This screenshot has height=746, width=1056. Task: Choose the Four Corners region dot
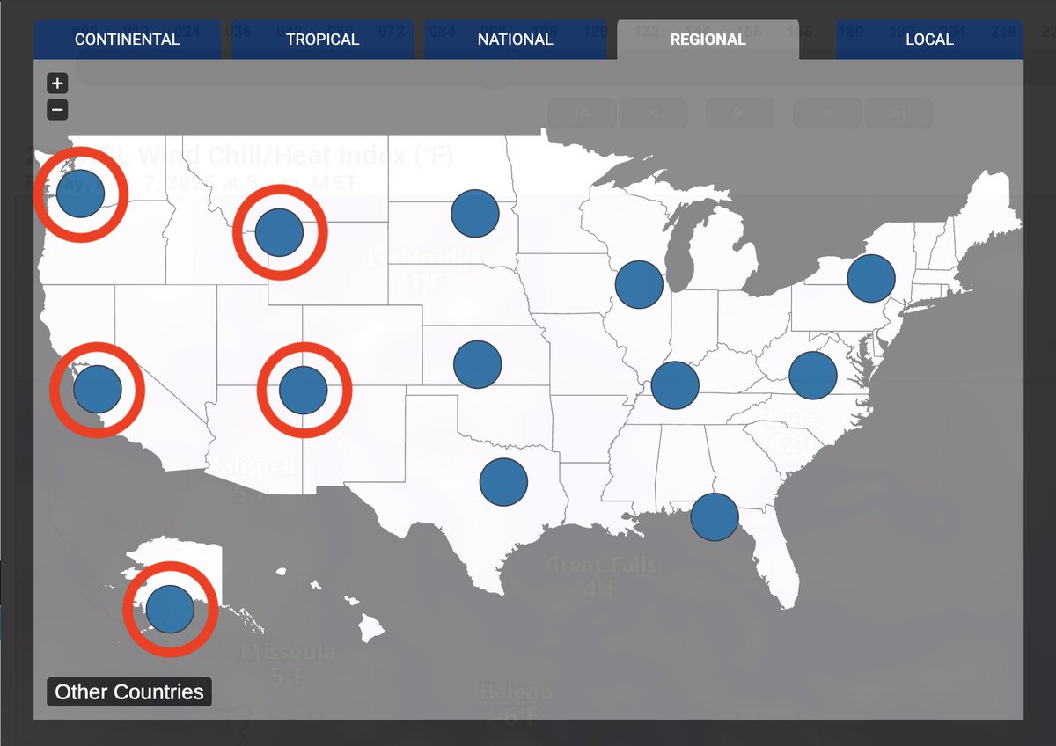[303, 390]
